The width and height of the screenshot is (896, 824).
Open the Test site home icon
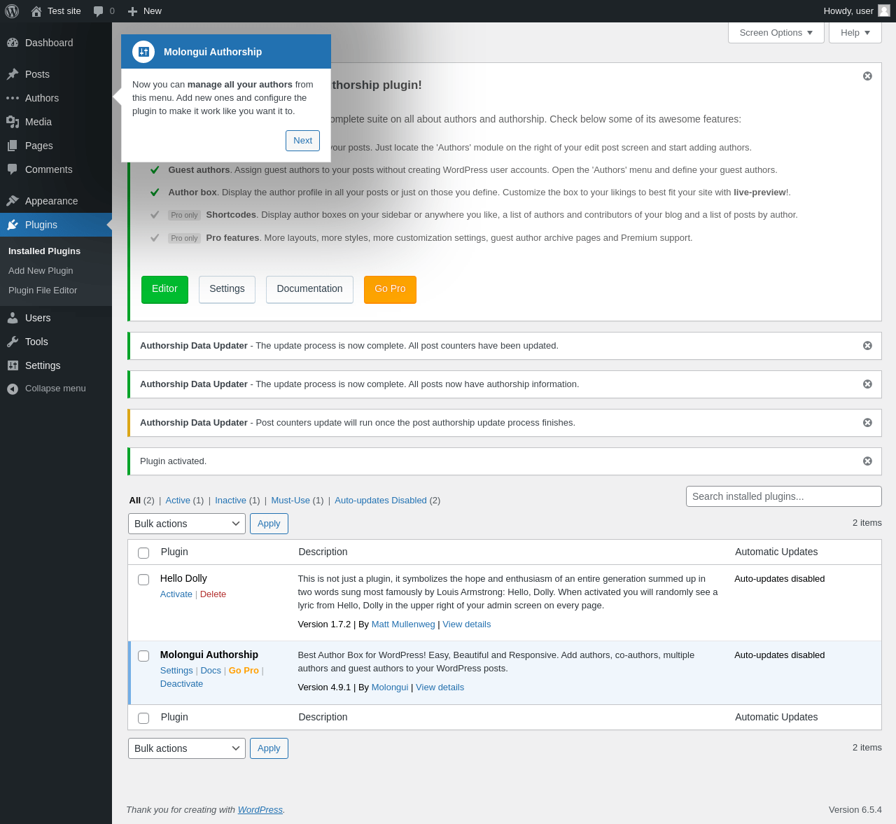(36, 11)
